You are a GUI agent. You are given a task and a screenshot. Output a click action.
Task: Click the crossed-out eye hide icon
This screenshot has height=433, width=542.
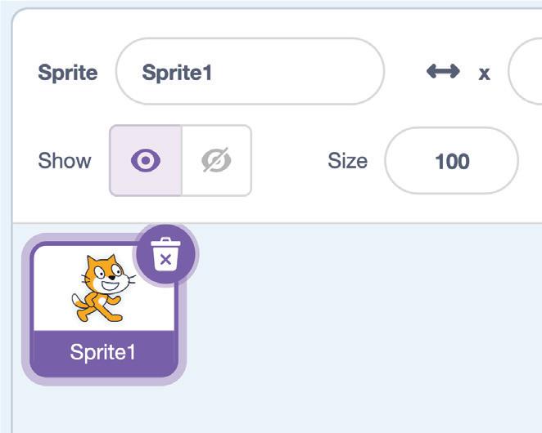click(x=216, y=161)
